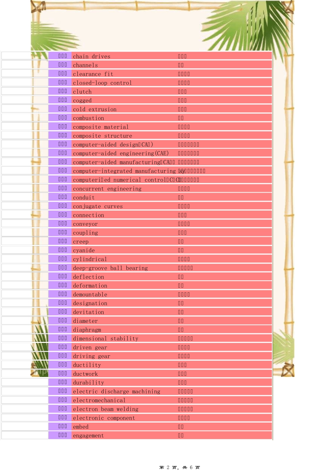Select the 'connection' entry
336x476 pixels.
tap(88, 215)
